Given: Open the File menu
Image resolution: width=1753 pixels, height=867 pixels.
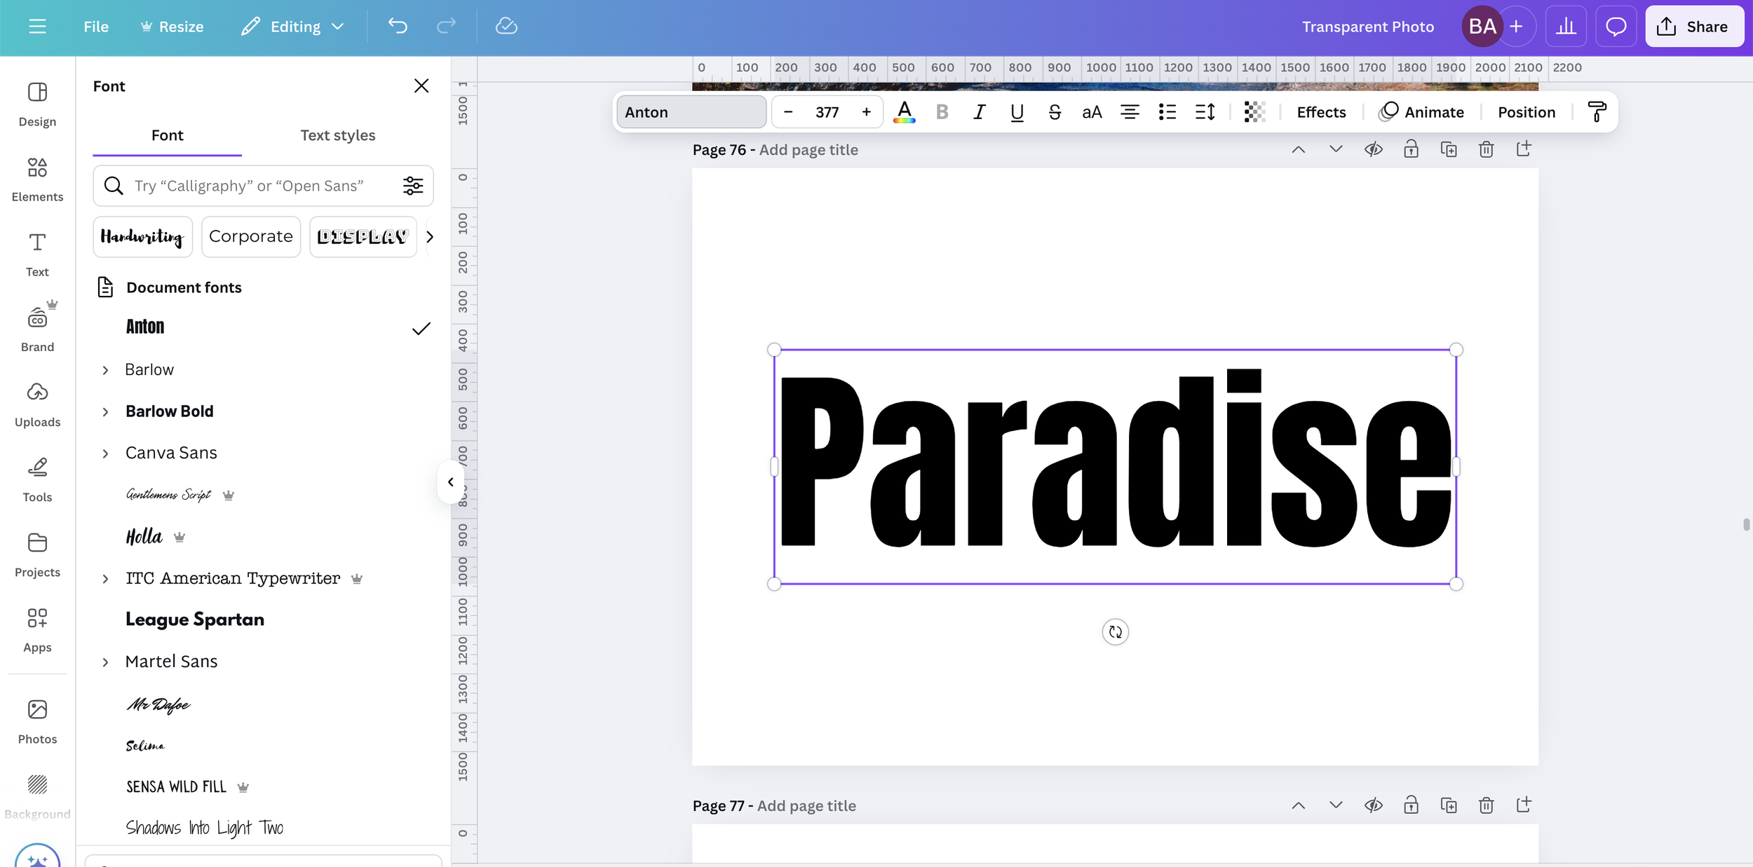Looking at the screenshot, I should (x=96, y=27).
